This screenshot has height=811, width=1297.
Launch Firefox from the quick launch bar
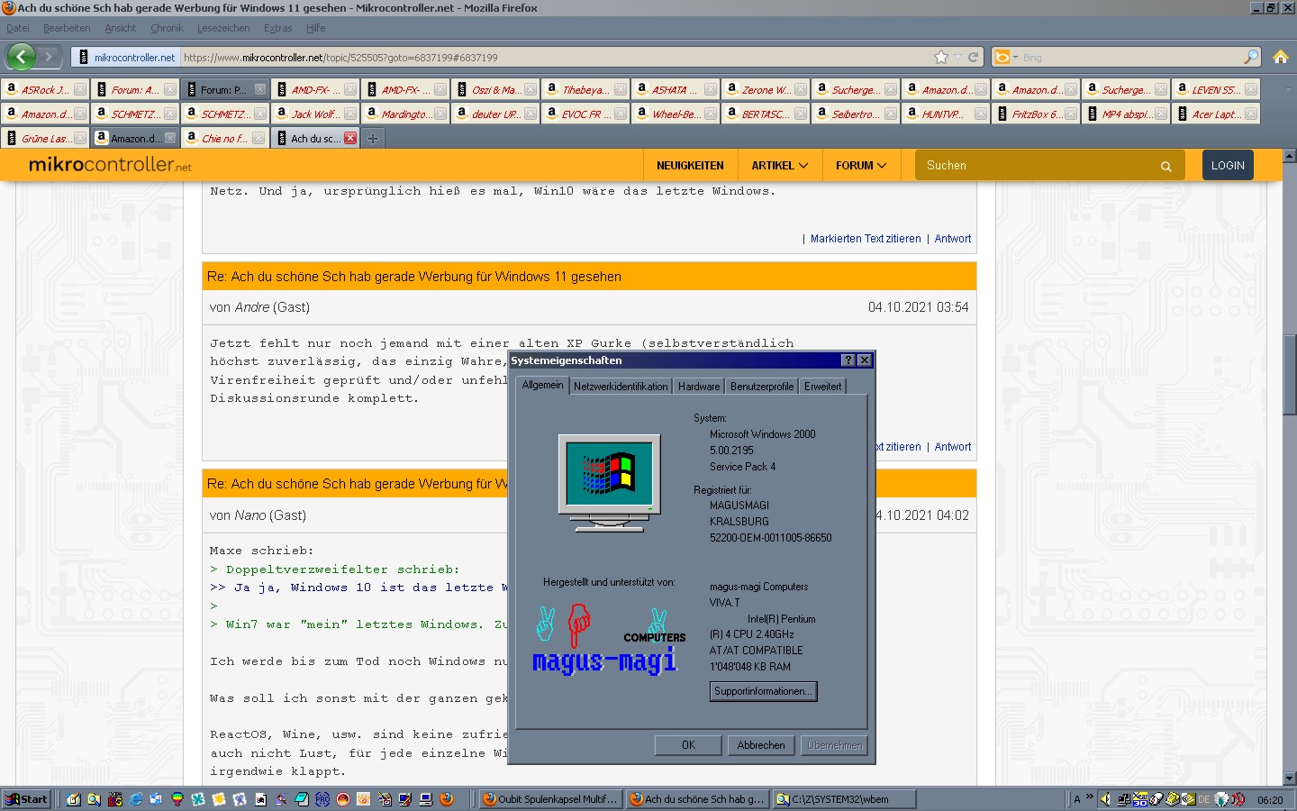[446, 799]
